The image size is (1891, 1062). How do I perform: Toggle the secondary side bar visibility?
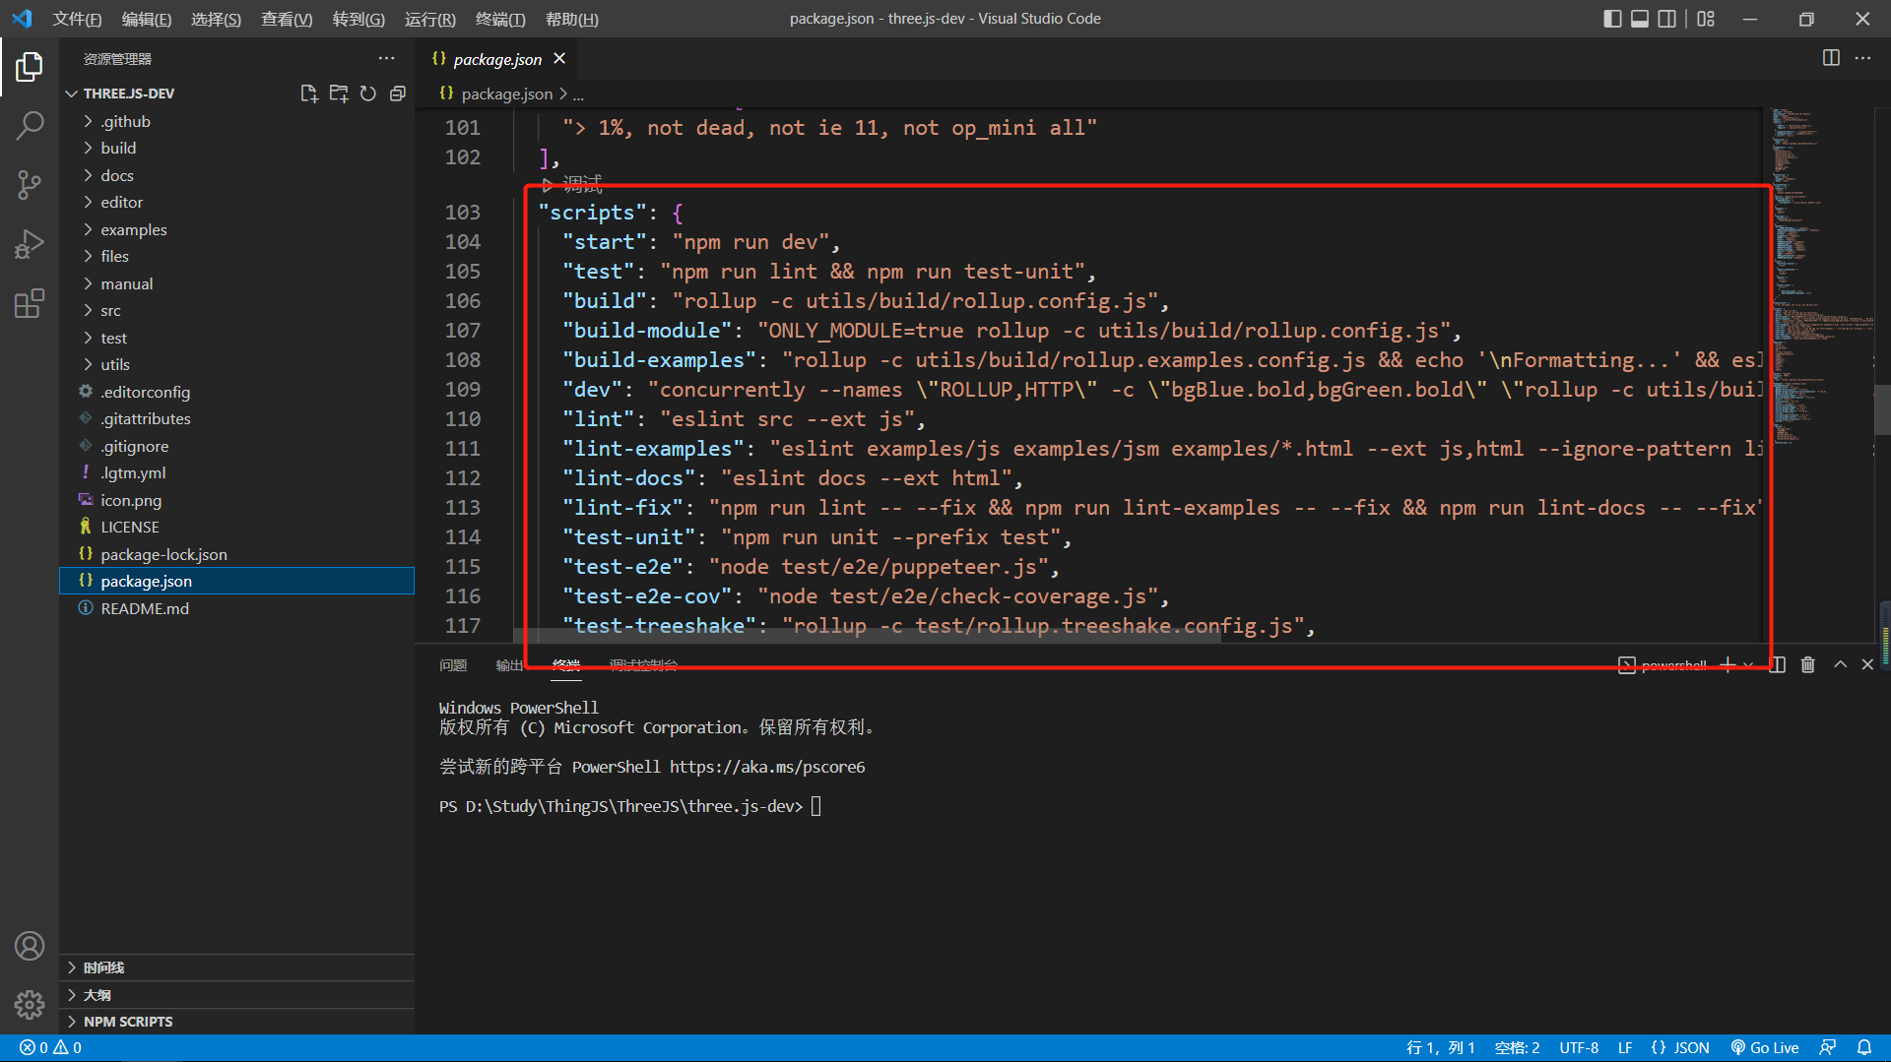click(x=1666, y=19)
